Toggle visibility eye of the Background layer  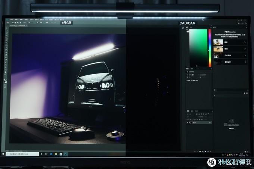tap(188, 122)
